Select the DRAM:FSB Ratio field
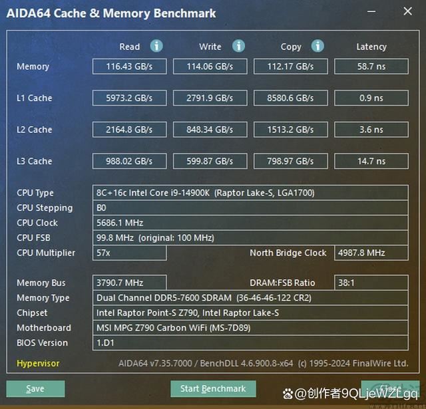This screenshot has height=409, width=426. coord(371,283)
